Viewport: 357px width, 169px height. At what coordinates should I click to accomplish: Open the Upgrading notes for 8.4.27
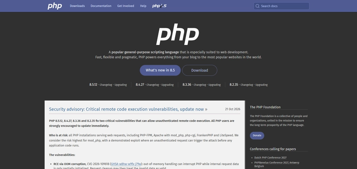pyautogui.click(x=167, y=85)
